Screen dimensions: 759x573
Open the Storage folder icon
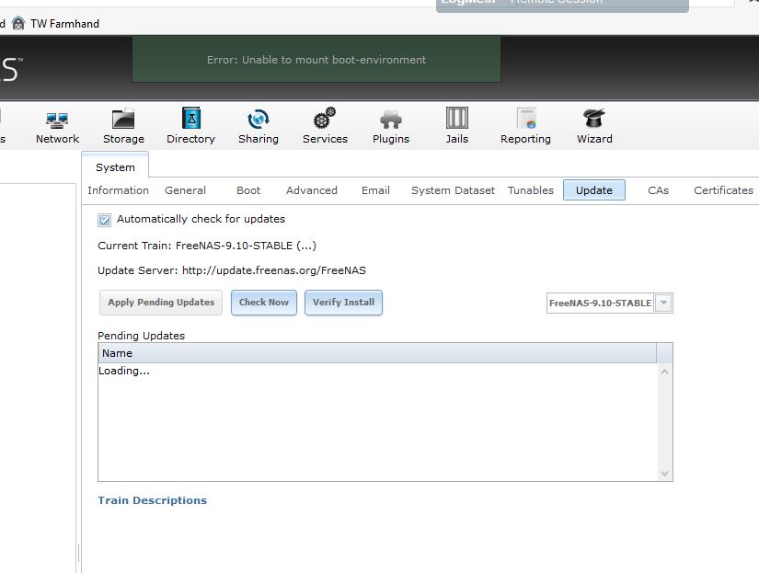[x=123, y=119]
